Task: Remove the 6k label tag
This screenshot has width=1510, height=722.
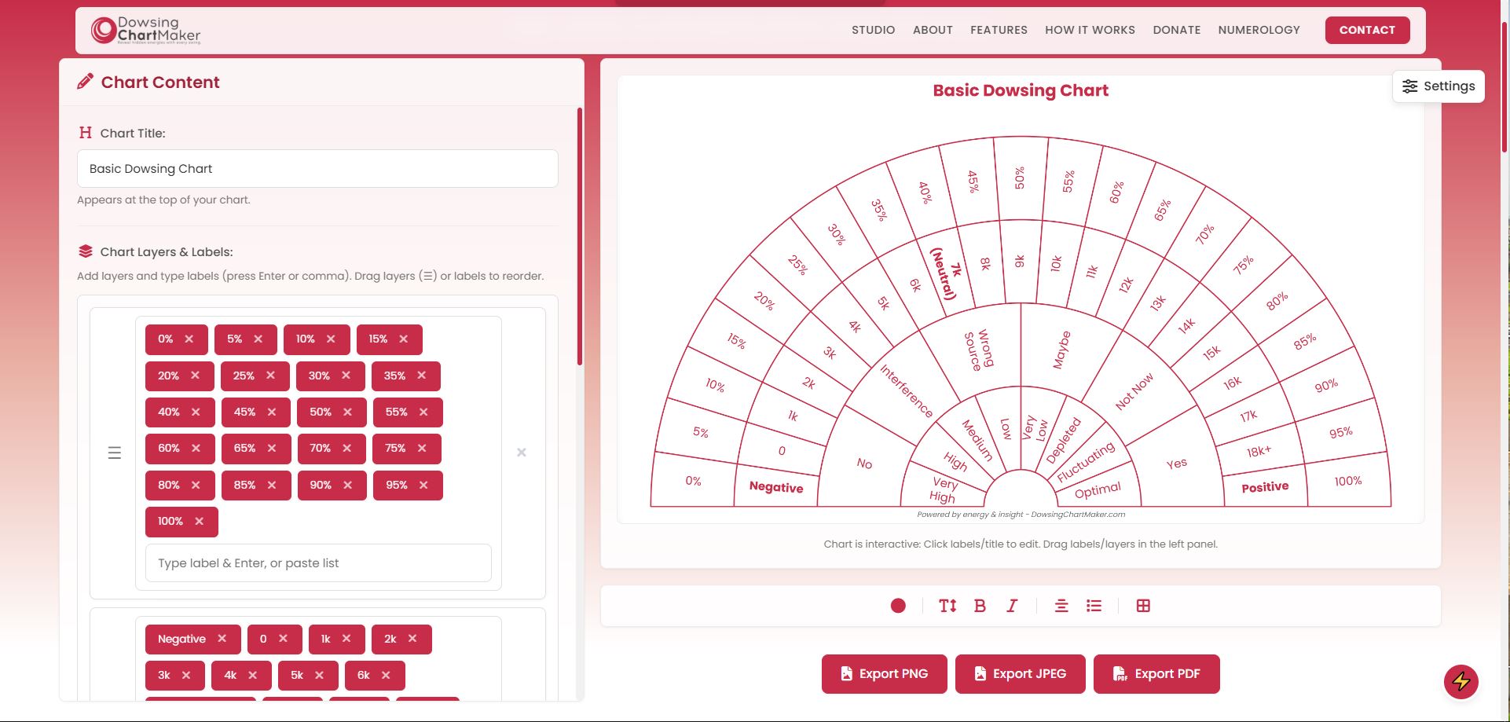Action: [x=386, y=675]
